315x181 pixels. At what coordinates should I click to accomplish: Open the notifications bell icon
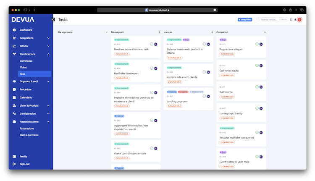coord(295,20)
